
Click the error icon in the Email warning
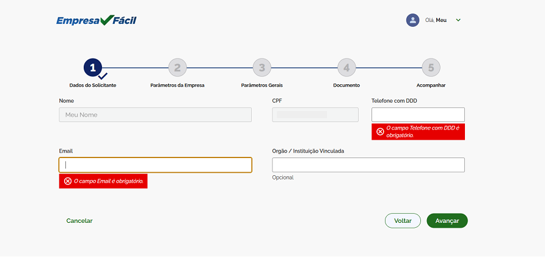68,181
